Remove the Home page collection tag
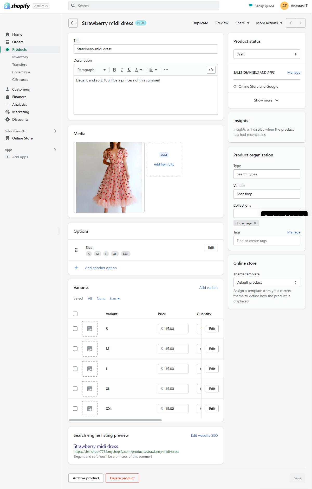The width and height of the screenshot is (312, 489). [x=255, y=223]
